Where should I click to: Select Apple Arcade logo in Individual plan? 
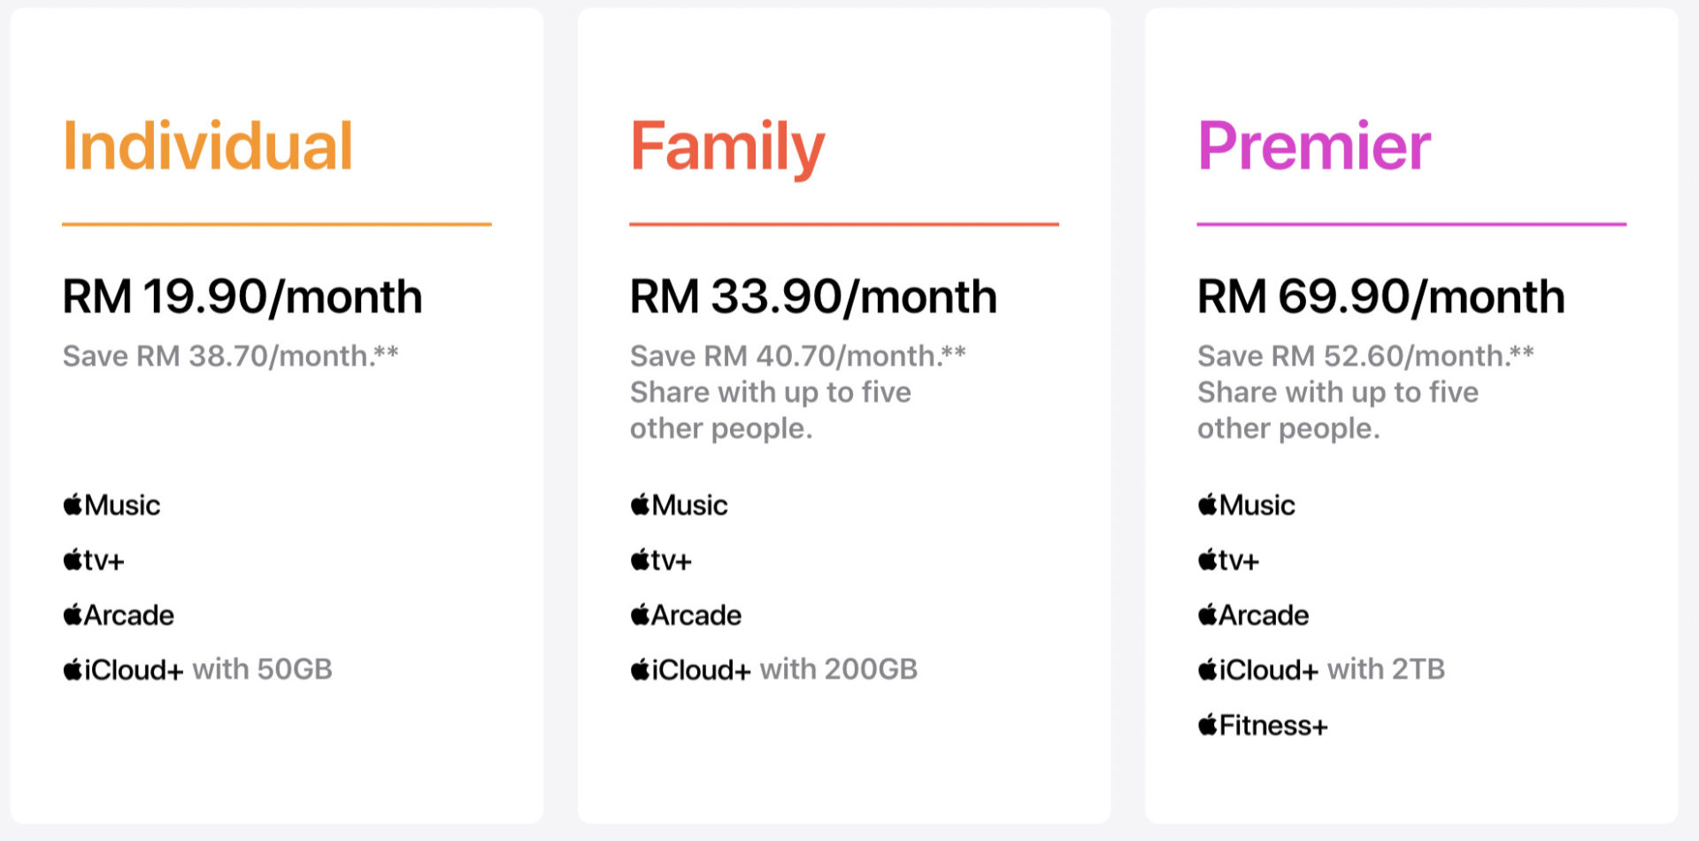(x=119, y=615)
